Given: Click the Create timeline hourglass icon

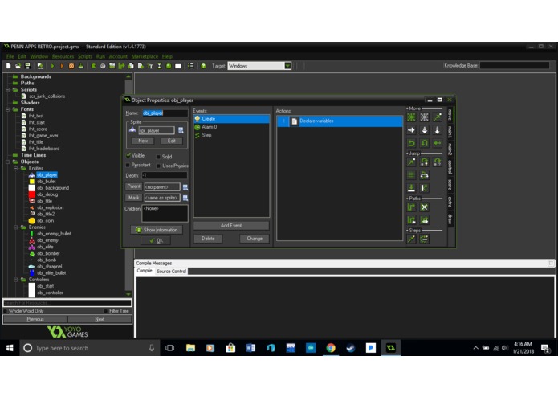Looking at the screenshot, I should tap(159, 66).
